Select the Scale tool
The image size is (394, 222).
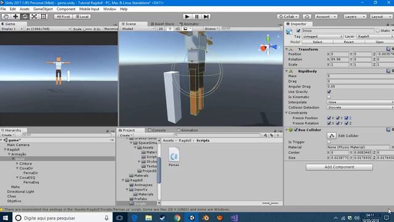click(x=34, y=17)
